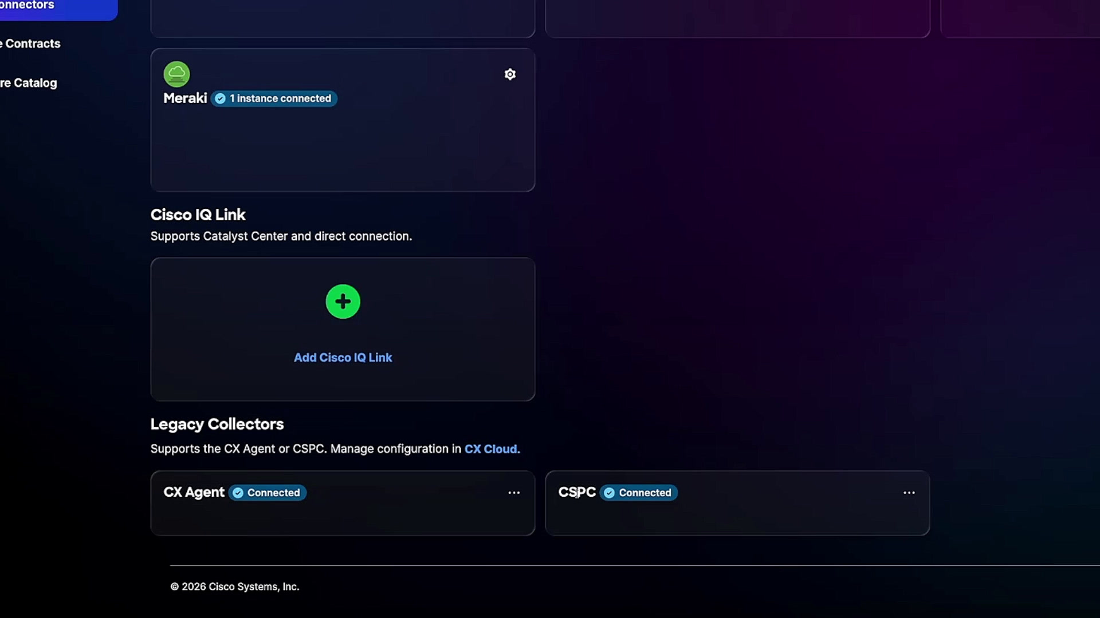Screen dimensions: 1100x618
Task: Open Catalog in the sidebar
Action: coord(29,83)
